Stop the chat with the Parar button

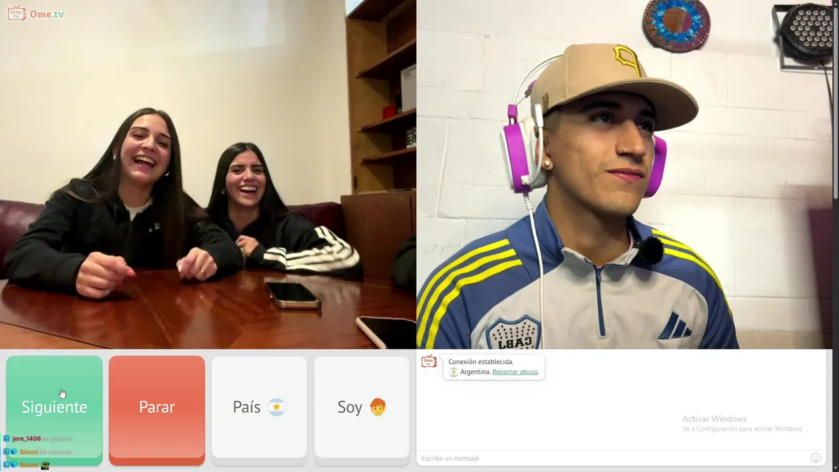click(157, 407)
